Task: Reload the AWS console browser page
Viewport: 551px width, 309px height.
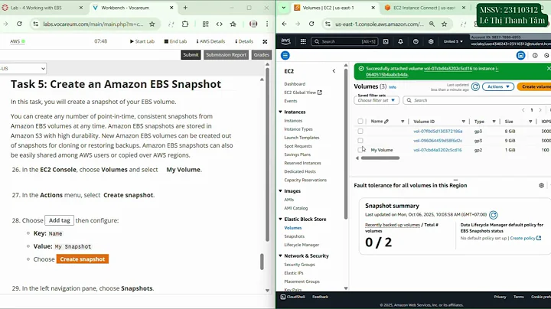Action: point(311,24)
